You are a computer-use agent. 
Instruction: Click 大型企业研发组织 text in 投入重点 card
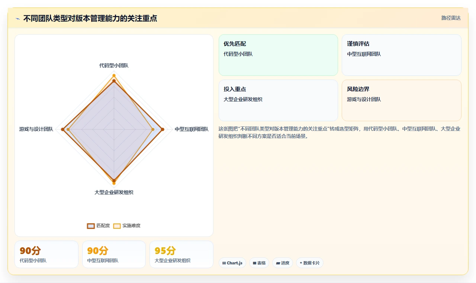[x=243, y=99]
